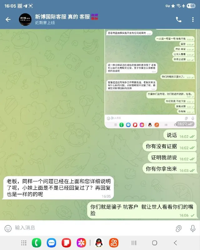Tap the microphone voice message icon
200x250 pixels.
pyautogui.click(x=193, y=228)
